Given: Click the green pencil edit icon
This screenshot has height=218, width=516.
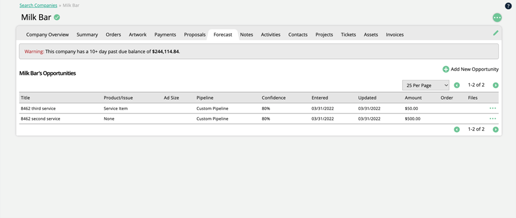Looking at the screenshot, I should click(496, 33).
